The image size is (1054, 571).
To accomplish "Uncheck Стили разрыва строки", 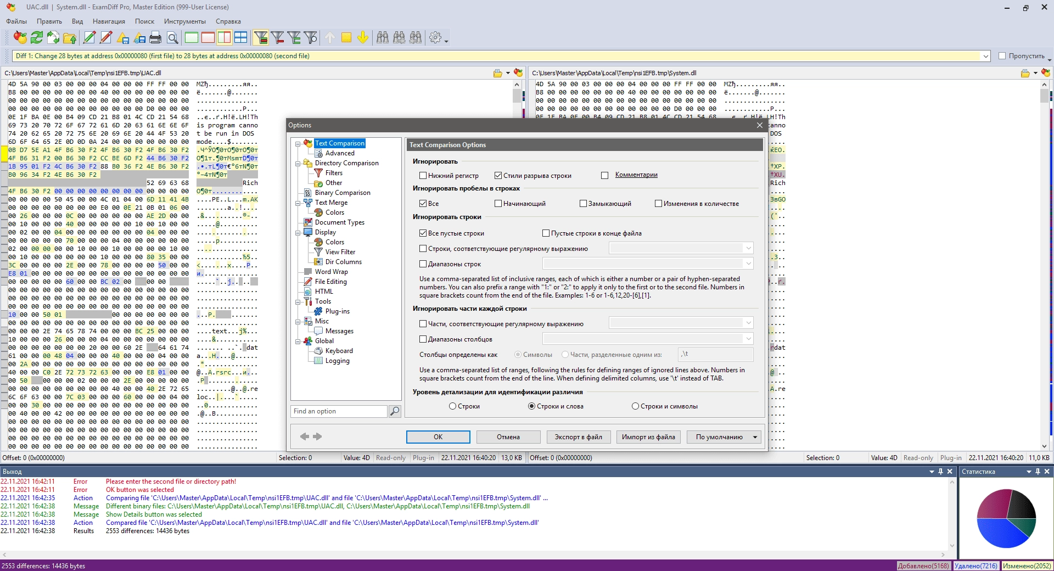I will pos(498,176).
